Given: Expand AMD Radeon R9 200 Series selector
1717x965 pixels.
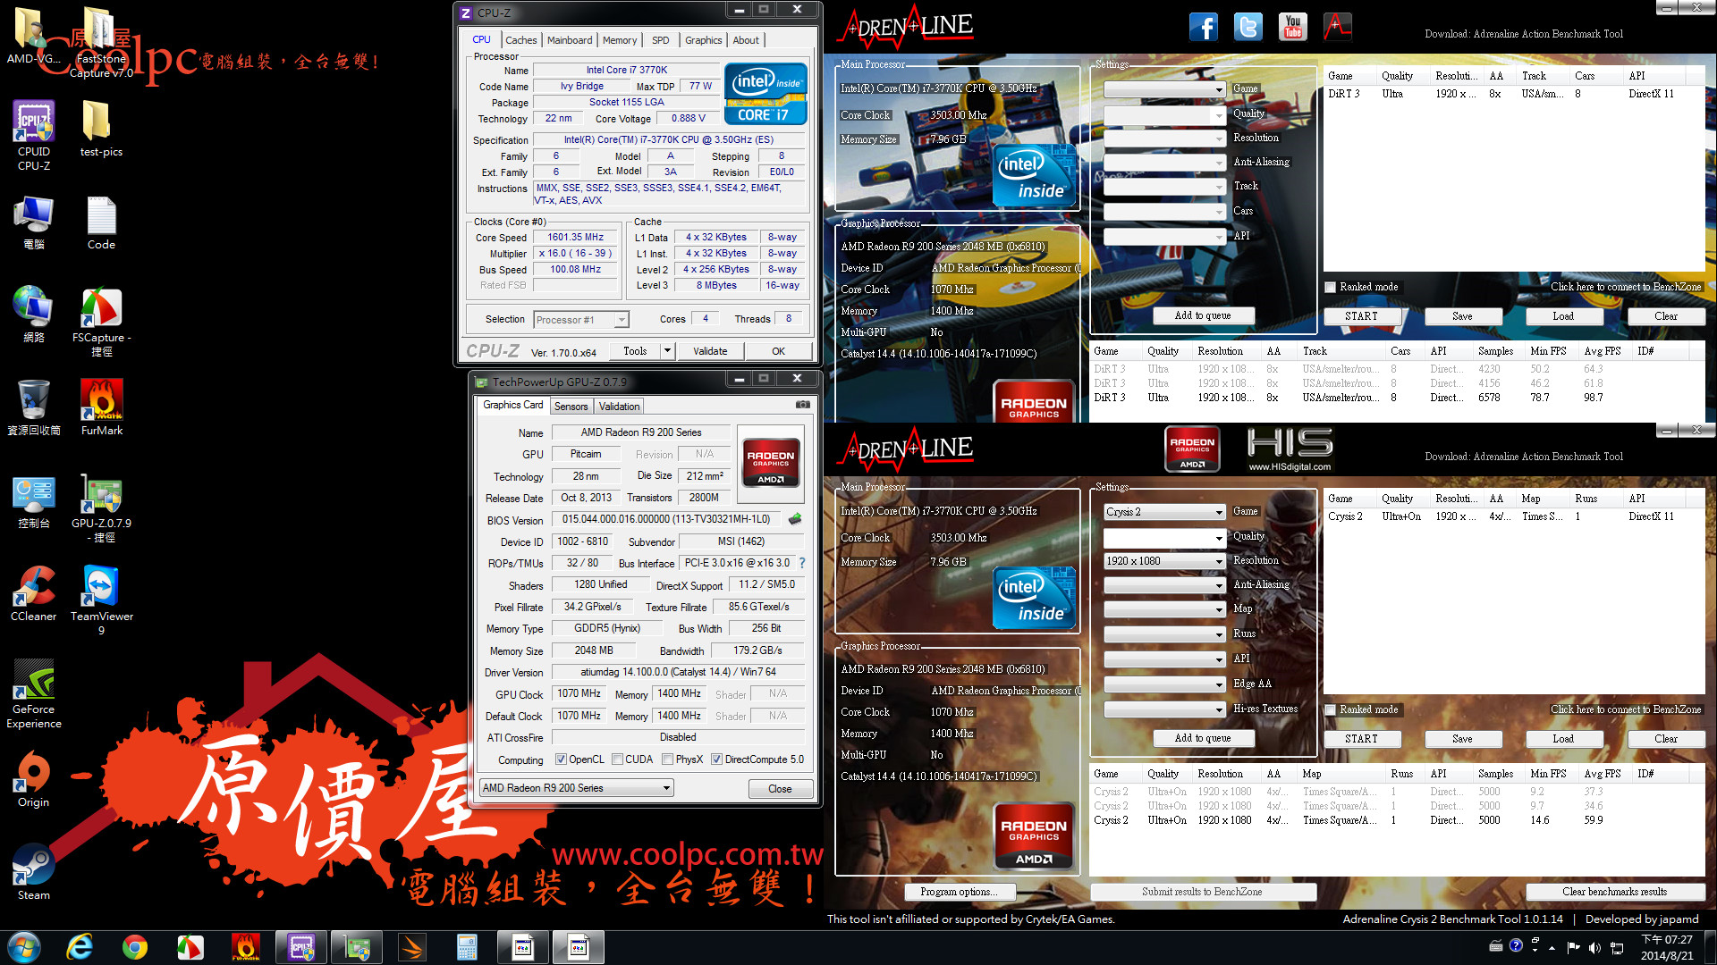Looking at the screenshot, I should (x=666, y=788).
